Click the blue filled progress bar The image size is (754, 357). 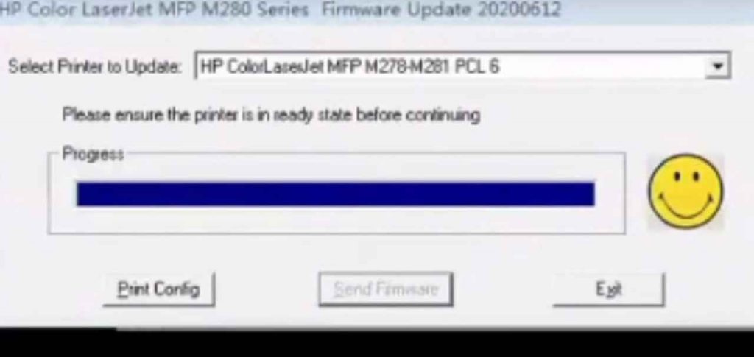(x=336, y=194)
